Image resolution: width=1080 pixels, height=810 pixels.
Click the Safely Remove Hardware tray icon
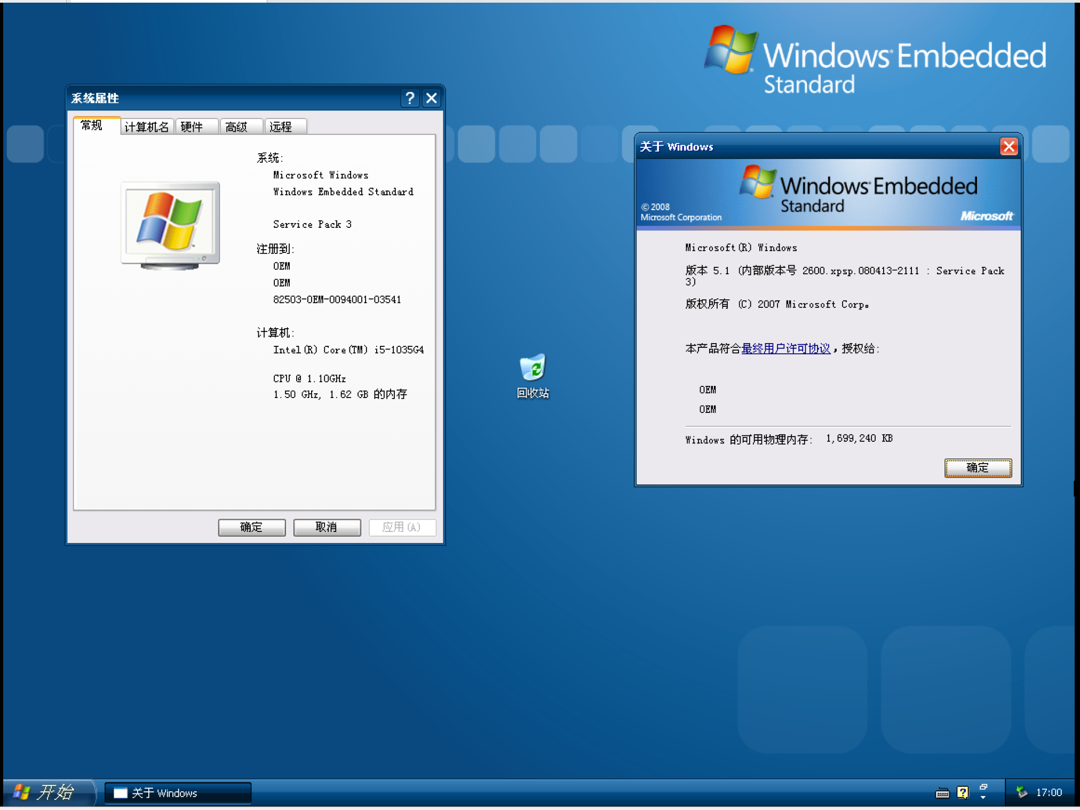click(1021, 792)
